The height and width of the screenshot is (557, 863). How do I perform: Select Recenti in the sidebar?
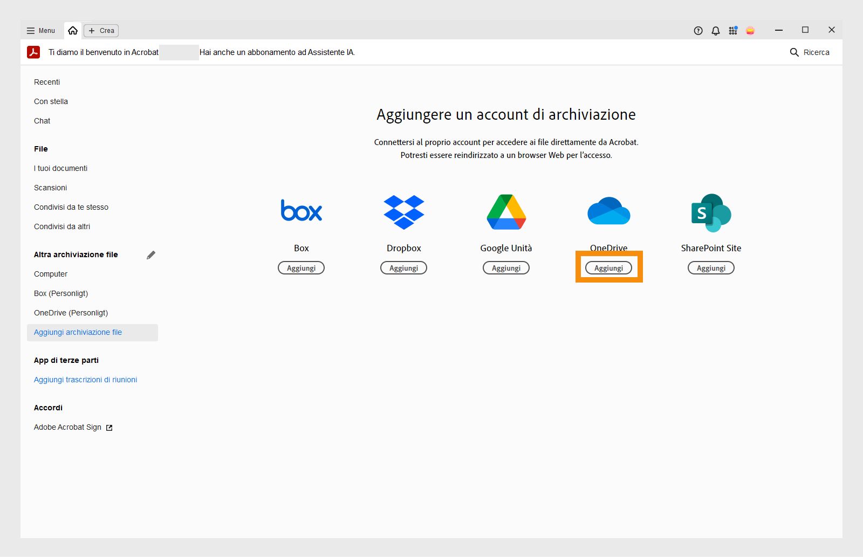tap(47, 82)
